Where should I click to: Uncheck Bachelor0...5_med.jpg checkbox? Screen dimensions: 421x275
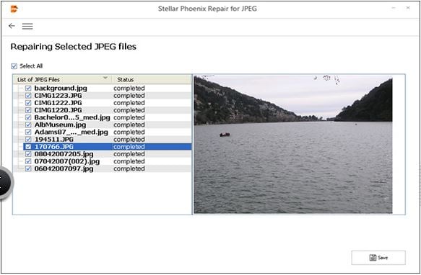[28, 117]
